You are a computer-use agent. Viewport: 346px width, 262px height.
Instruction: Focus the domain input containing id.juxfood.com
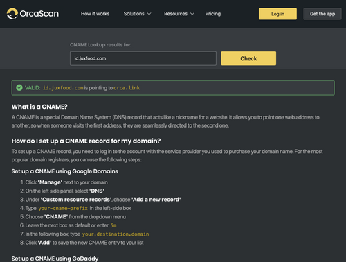tap(143, 58)
